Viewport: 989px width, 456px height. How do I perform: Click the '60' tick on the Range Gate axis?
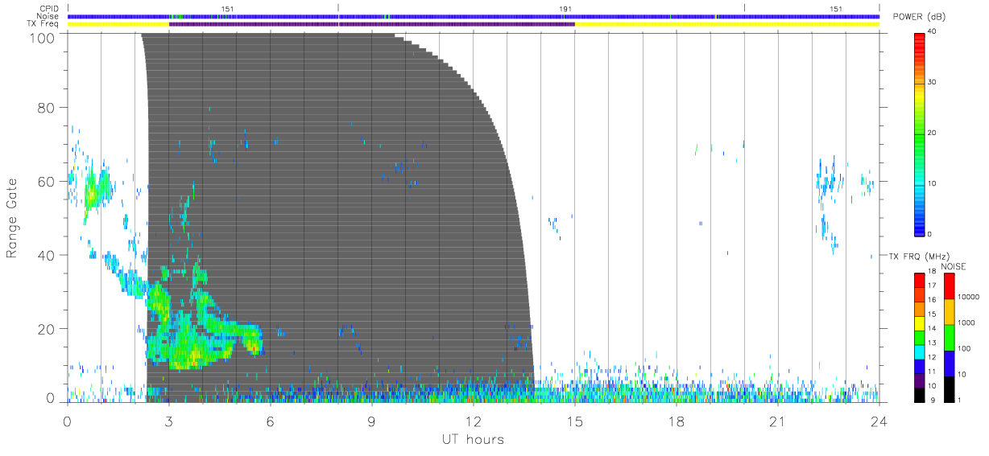coord(45,181)
